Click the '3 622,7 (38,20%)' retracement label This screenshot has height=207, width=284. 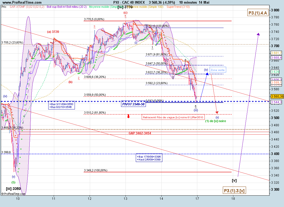pyautogui.click(x=156, y=72)
